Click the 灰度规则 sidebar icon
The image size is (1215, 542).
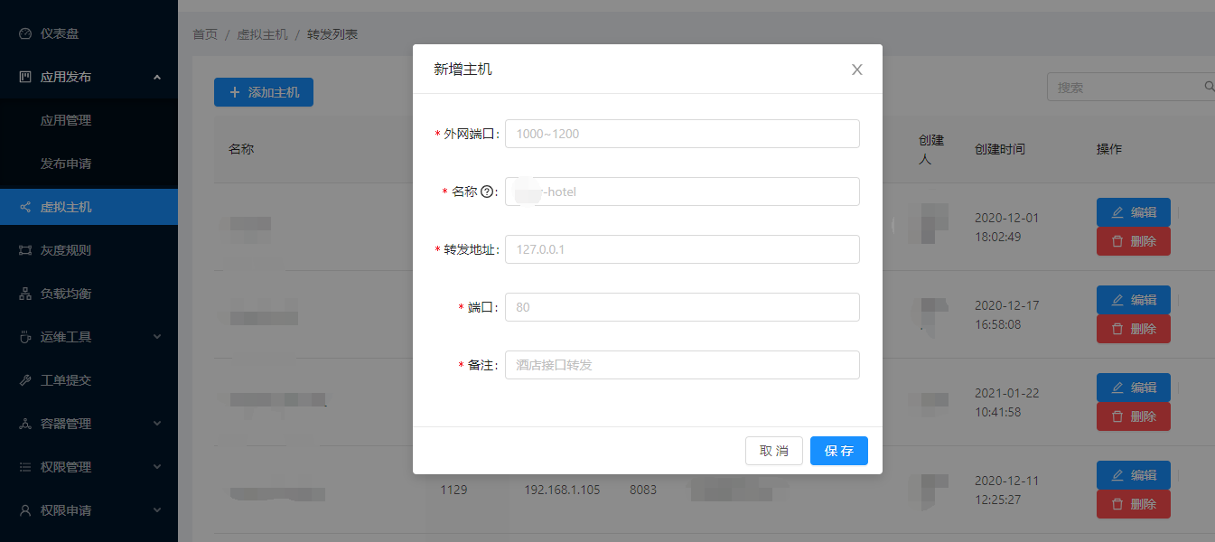click(25, 250)
